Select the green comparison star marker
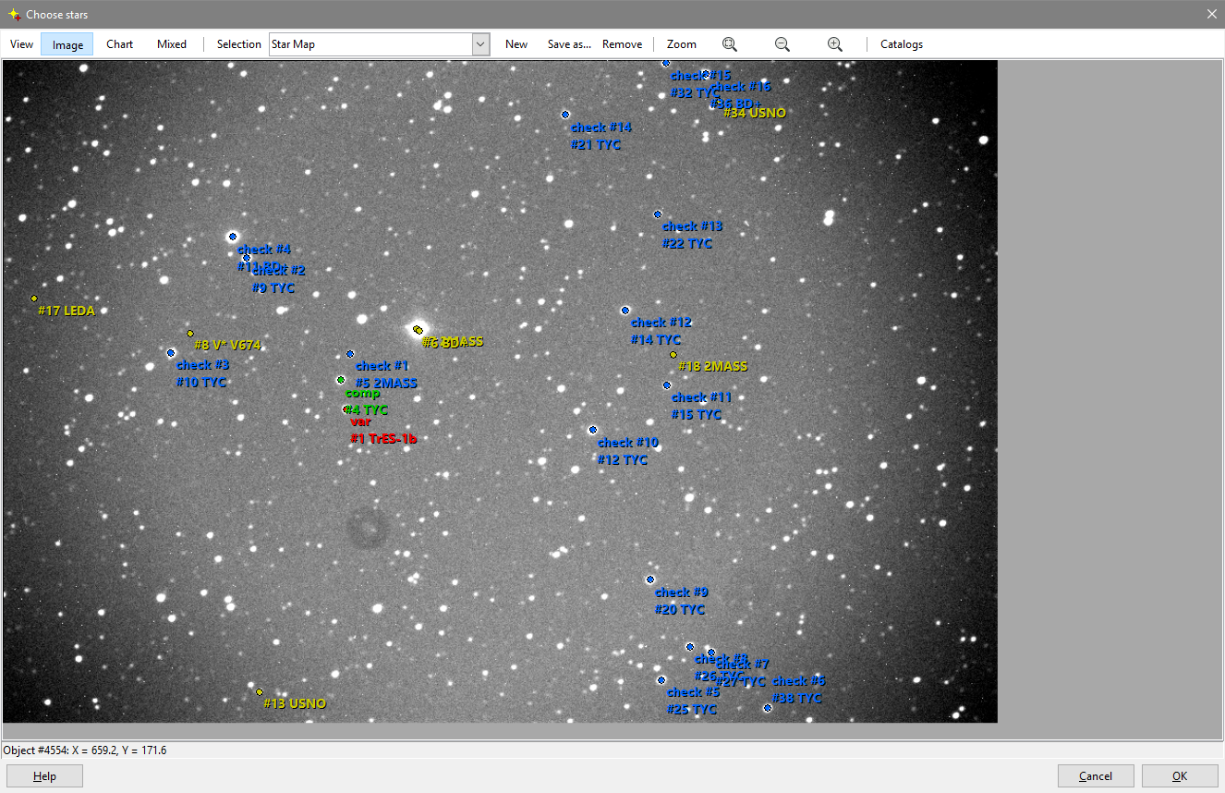Image resolution: width=1225 pixels, height=793 pixels. pyautogui.click(x=341, y=380)
